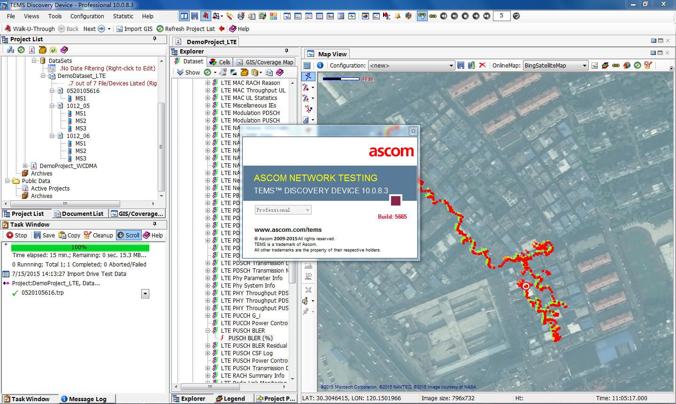Click the magic wand icon in main toolbar
Screen dimensions: 676x404
click(x=230, y=16)
